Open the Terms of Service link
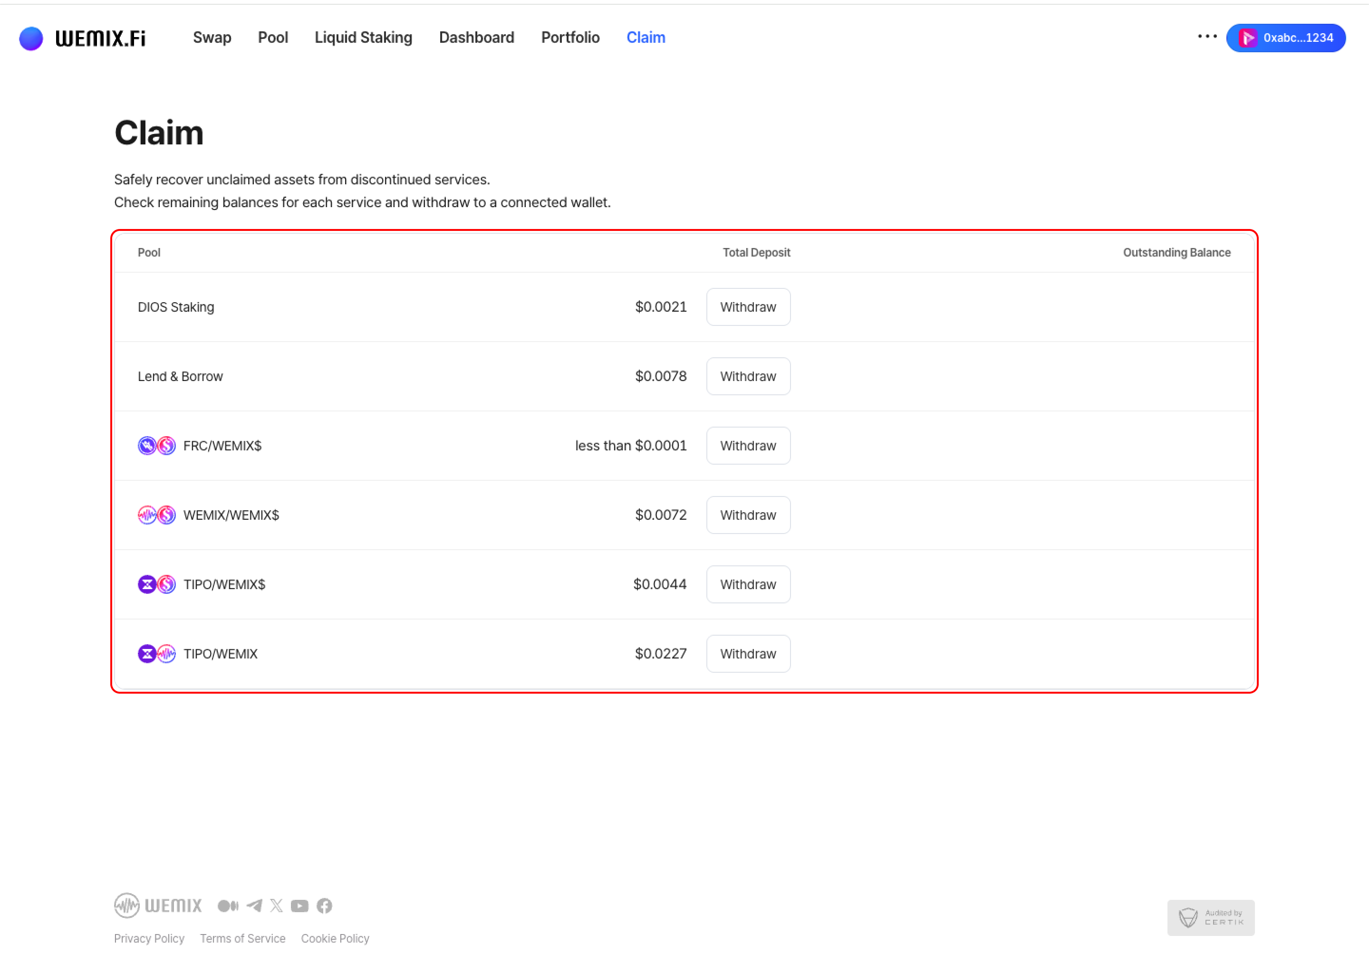 pos(243,938)
